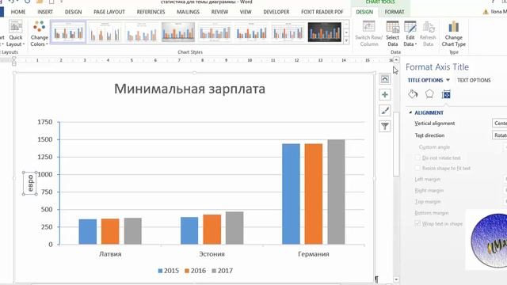Click vertical scrollbar up arrow
The height and width of the screenshot is (285, 507).
(396, 60)
